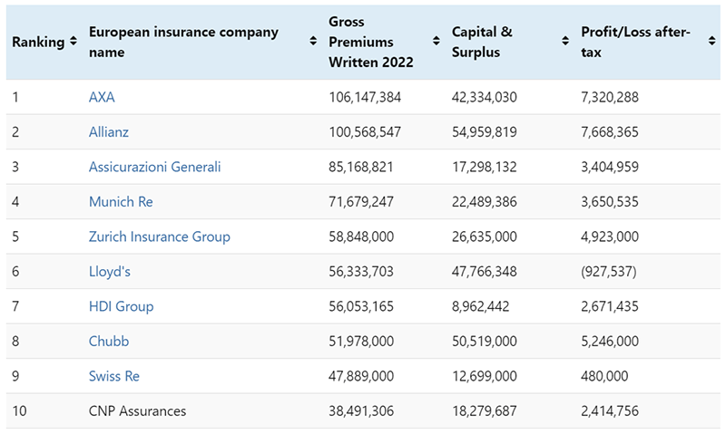Select Allianz premium value 100,568,547
726x434 pixels.
click(365, 131)
